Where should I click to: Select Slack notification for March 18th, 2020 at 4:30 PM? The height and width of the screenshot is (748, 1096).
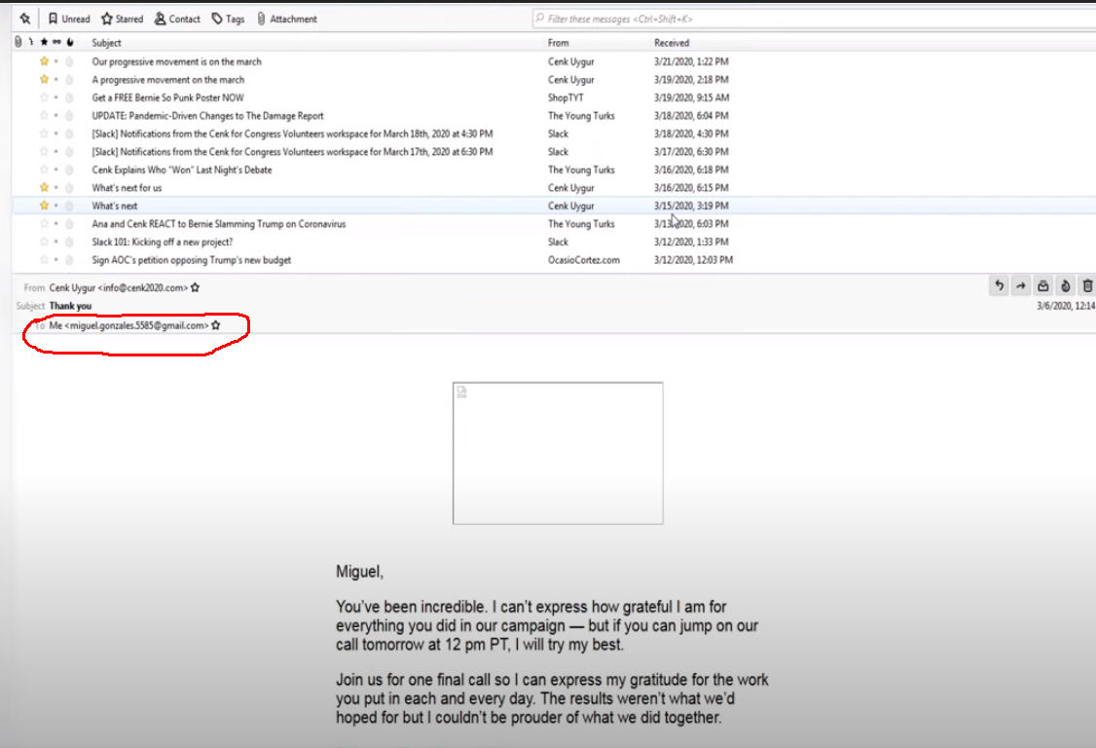pos(292,133)
